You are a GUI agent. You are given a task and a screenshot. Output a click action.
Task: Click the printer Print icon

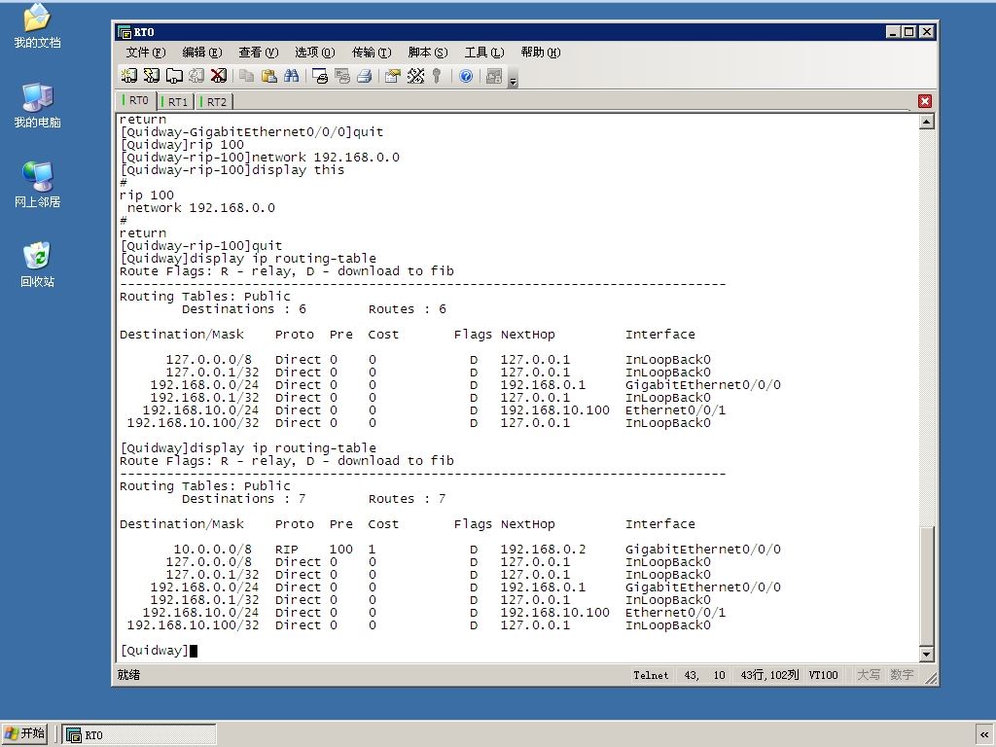pyautogui.click(x=365, y=76)
